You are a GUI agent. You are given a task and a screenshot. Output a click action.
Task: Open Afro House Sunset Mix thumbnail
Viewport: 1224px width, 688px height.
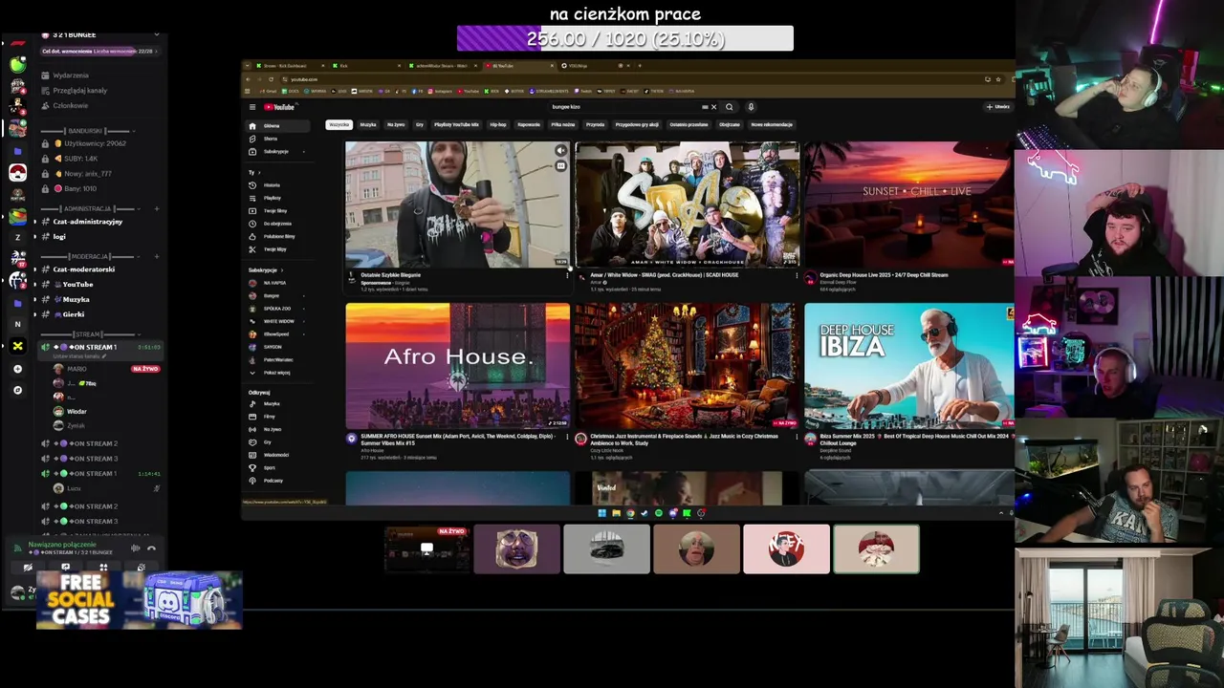(457, 366)
